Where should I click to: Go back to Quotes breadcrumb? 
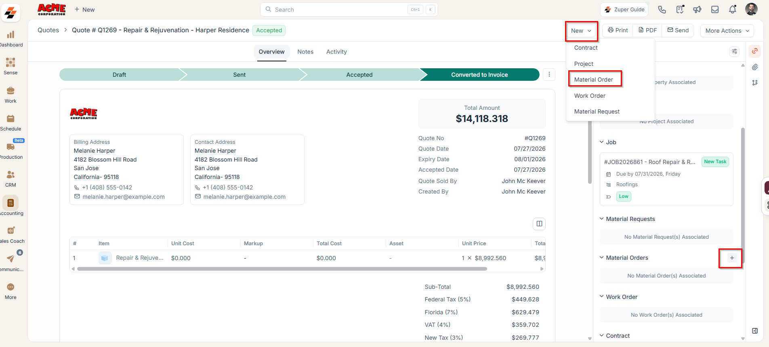click(x=48, y=30)
